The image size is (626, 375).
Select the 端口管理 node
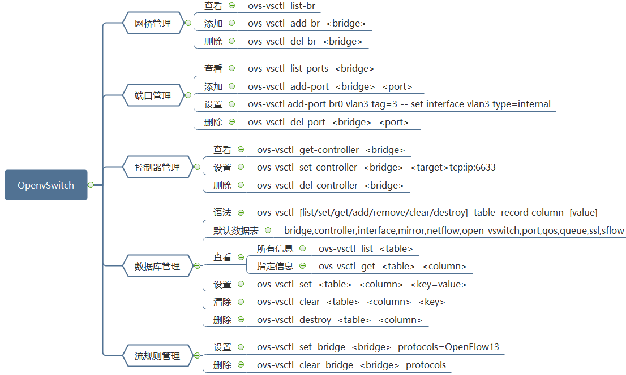tap(153, 95)
